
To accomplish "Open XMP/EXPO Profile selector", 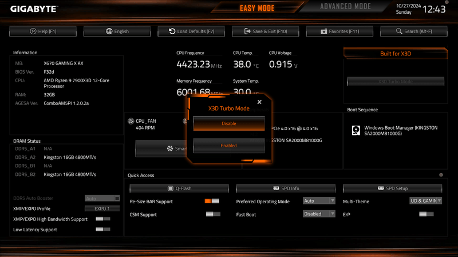I will (x=102, y=208).
